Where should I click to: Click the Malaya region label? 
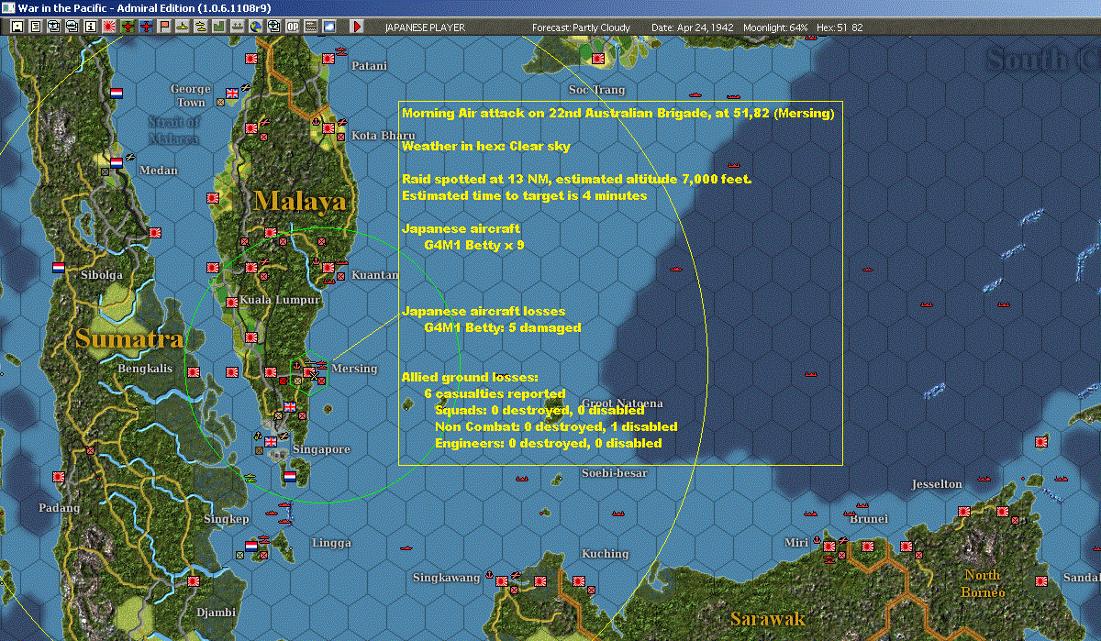click(x=300, y=201)
